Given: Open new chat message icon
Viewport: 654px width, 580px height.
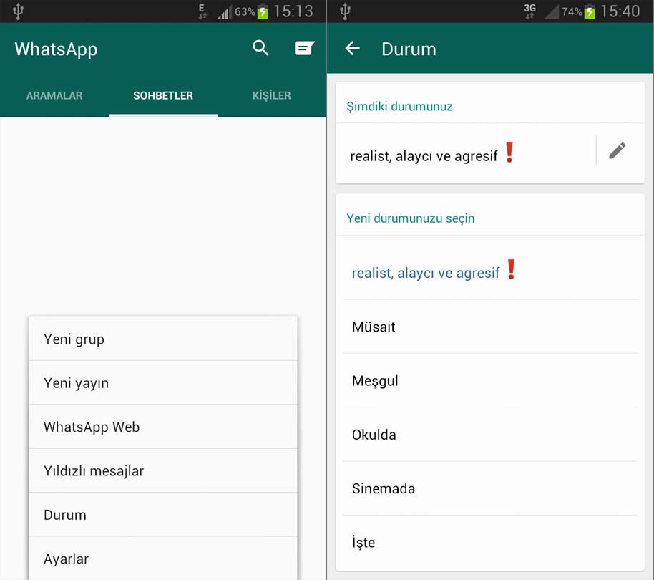Looking at the screenshot, I should pyautogui.click(x=304, y=49).
